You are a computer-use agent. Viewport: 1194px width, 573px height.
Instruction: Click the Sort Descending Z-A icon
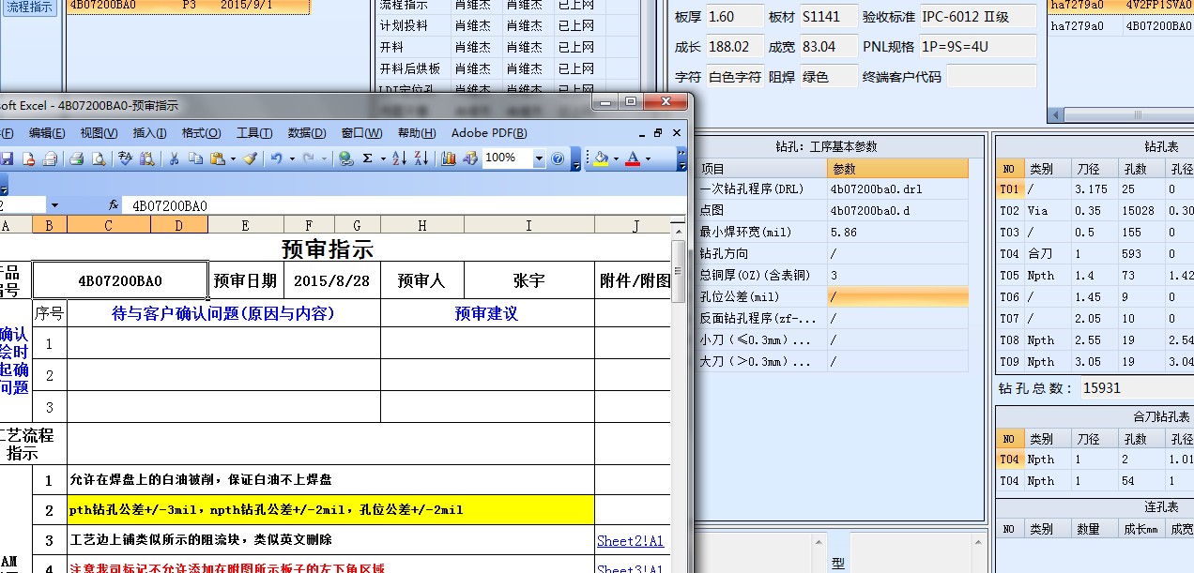(x=421, y=158)
